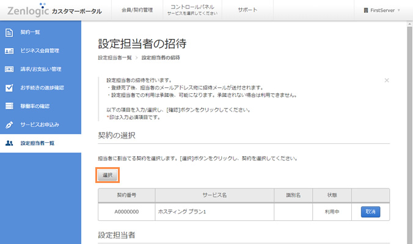The image size is (413, 244).
Task: Click the Zenlogic logo
Action: [x=28, y=10]
